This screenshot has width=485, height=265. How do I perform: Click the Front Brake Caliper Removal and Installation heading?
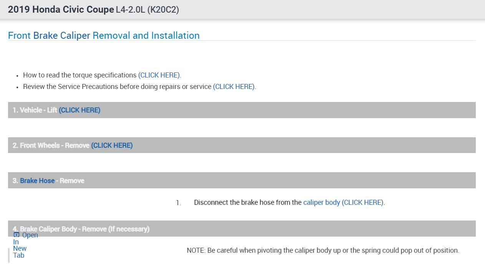(104, 36)
